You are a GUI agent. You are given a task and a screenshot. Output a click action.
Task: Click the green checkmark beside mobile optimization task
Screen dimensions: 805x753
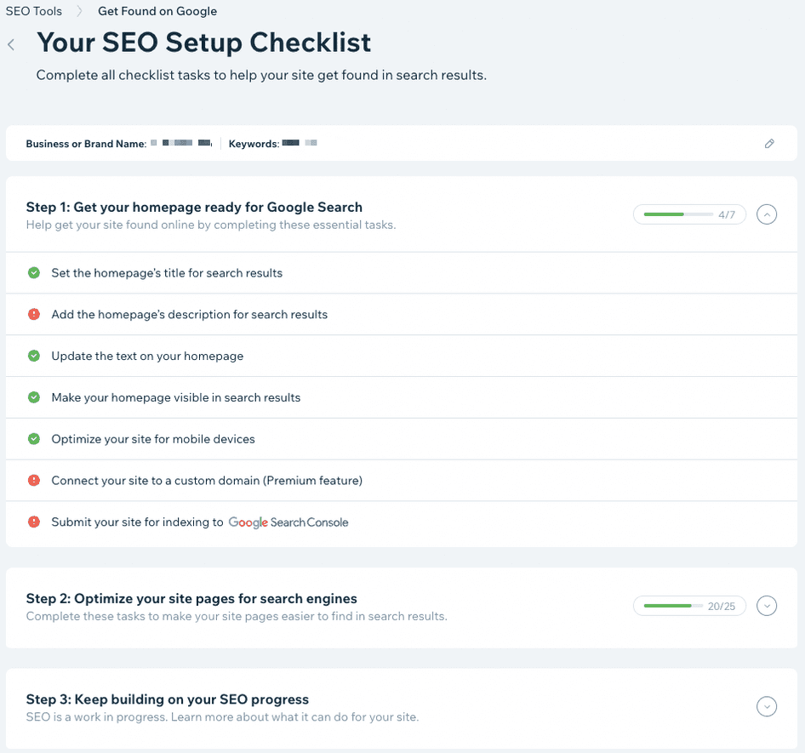click(33, 439)
